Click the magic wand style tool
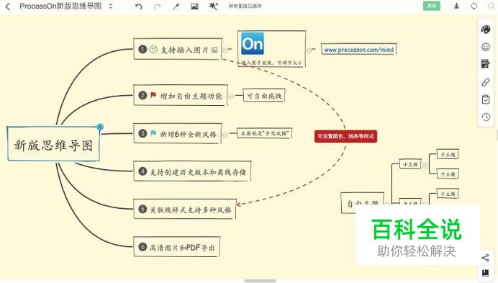 [x=214, y=6]
